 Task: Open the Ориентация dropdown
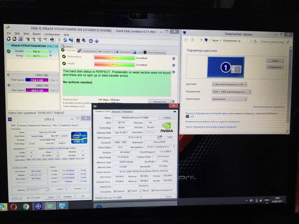tap(230, 99)
